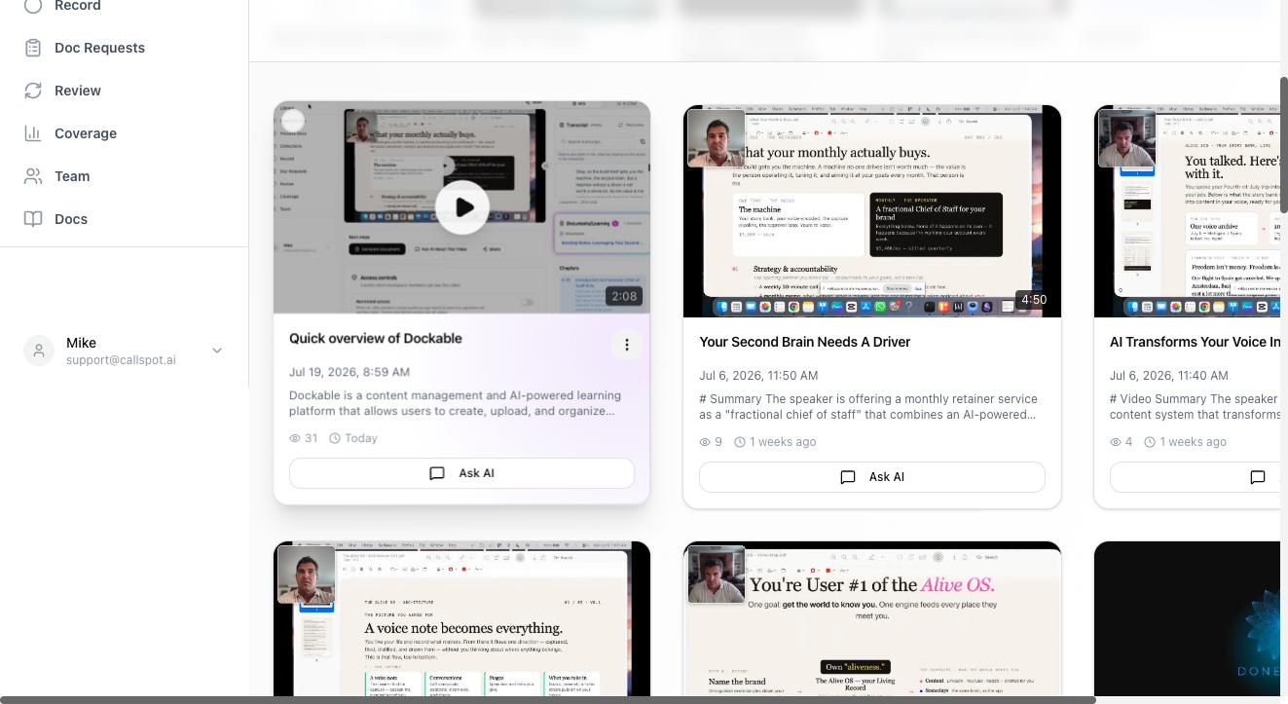Viewport: 1288px width, 704px height.
Task: Click the Dockable description text on first card
Action: pos(455,403)
